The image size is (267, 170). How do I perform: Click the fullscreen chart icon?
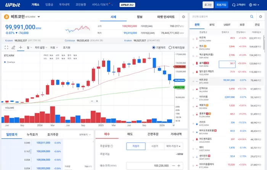click(6, 48)
